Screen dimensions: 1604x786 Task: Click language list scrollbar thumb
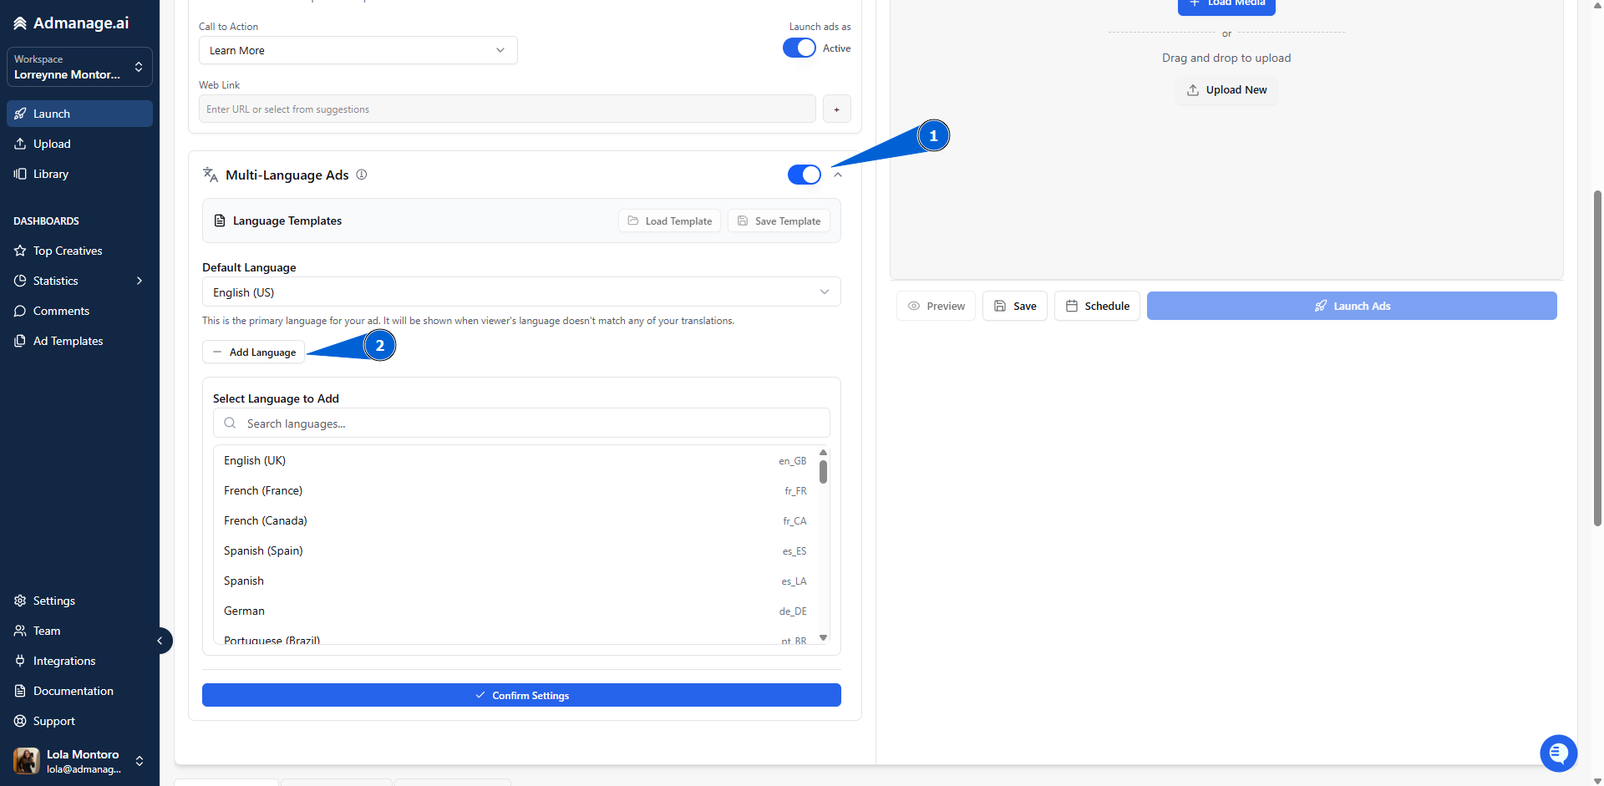click(823, 472)
